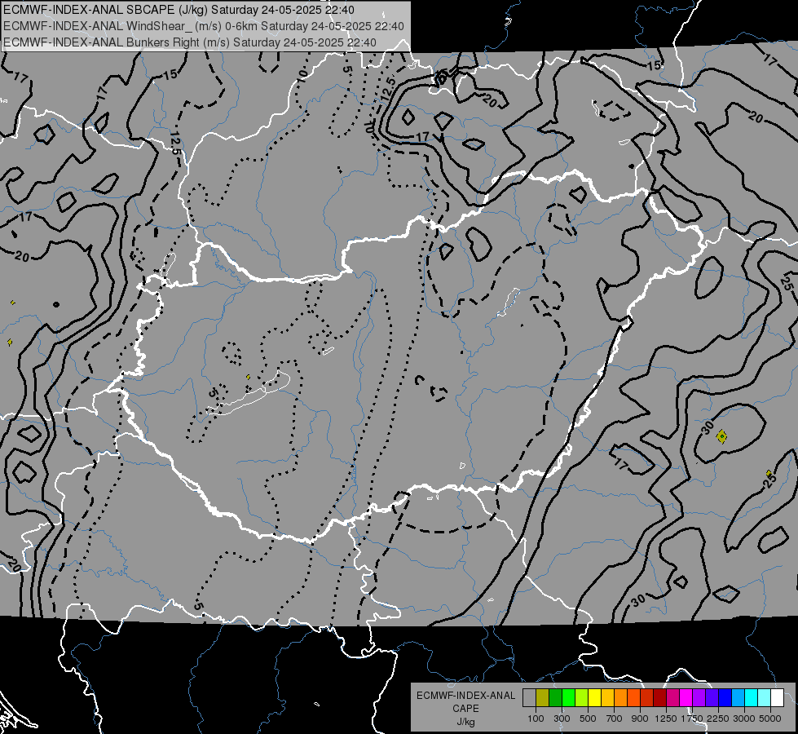Viewport: 798px width, 734px height.
Task: Choose the brick red legend swatch
Action: tap(647, 698)
